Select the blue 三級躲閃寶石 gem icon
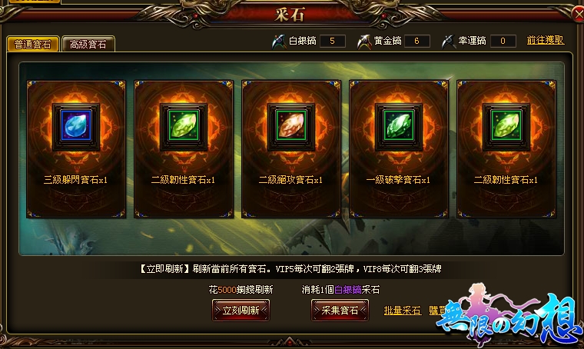The height and width of the screenshot is (349, 584). (76, 126)
